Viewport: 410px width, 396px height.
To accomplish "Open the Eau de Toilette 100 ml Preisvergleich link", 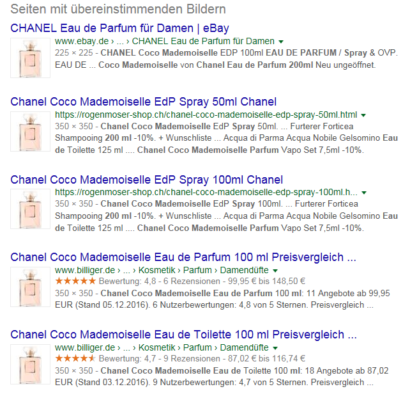I will tap(183, 335).
